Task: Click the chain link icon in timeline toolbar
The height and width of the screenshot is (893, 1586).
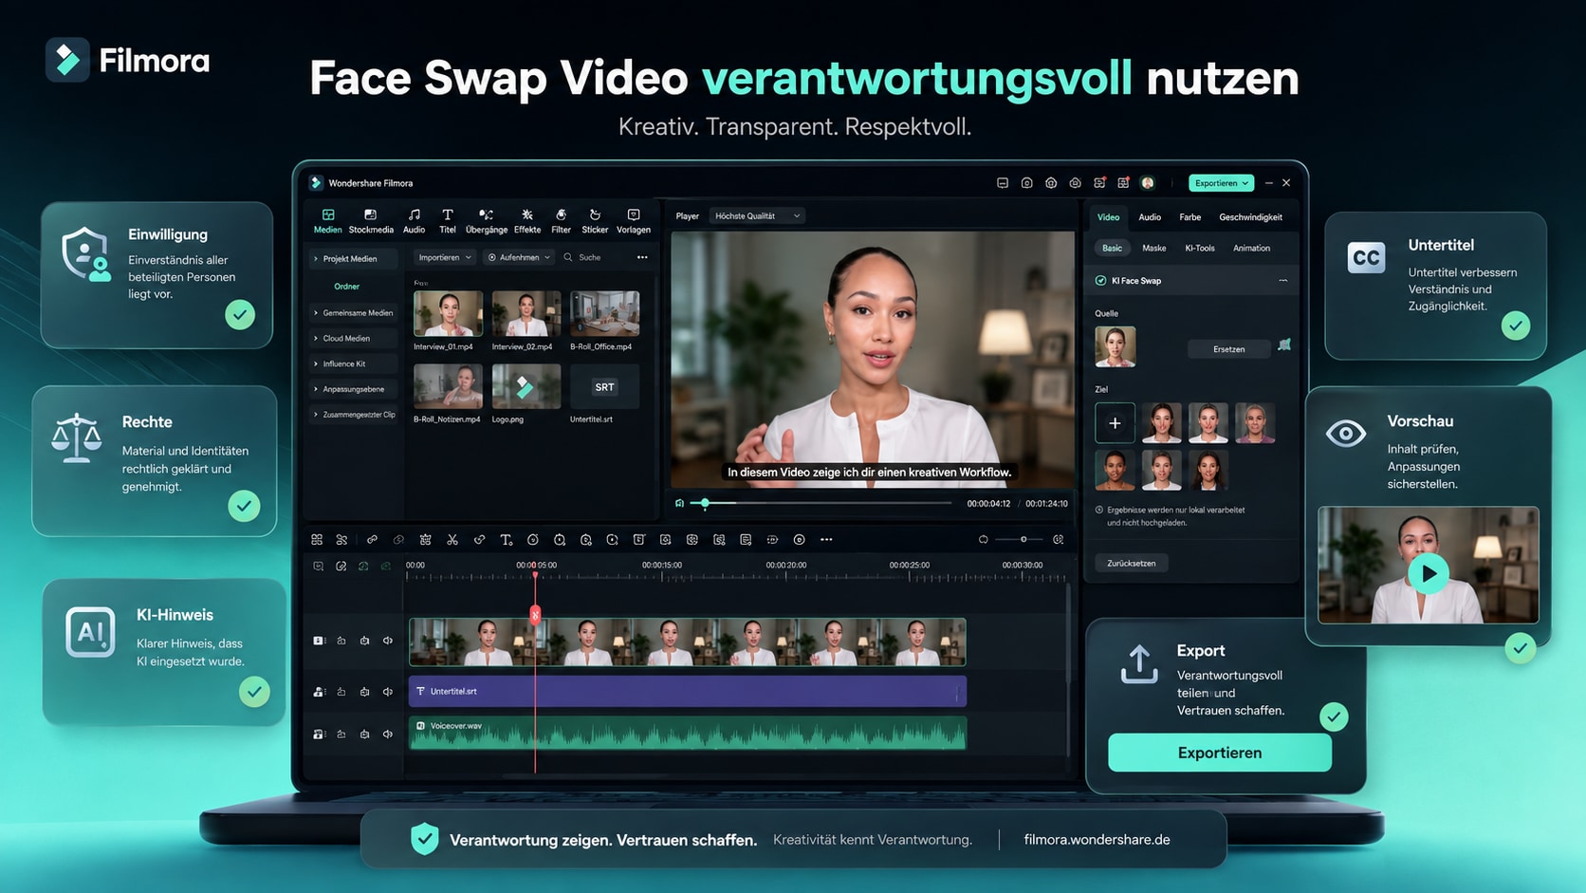Action: [x=372, y=540]
